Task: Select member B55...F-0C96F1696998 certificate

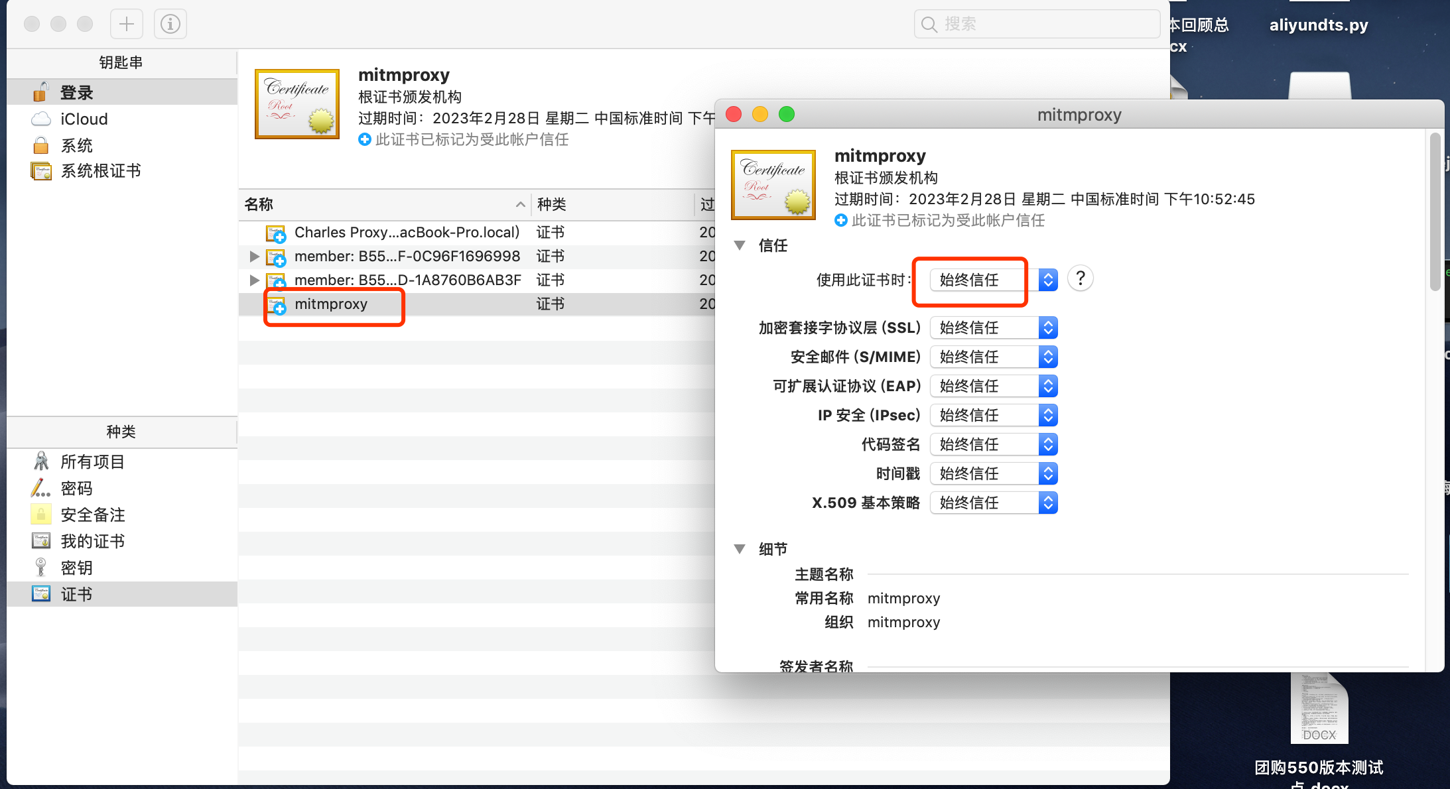Action: click(478, 257)
